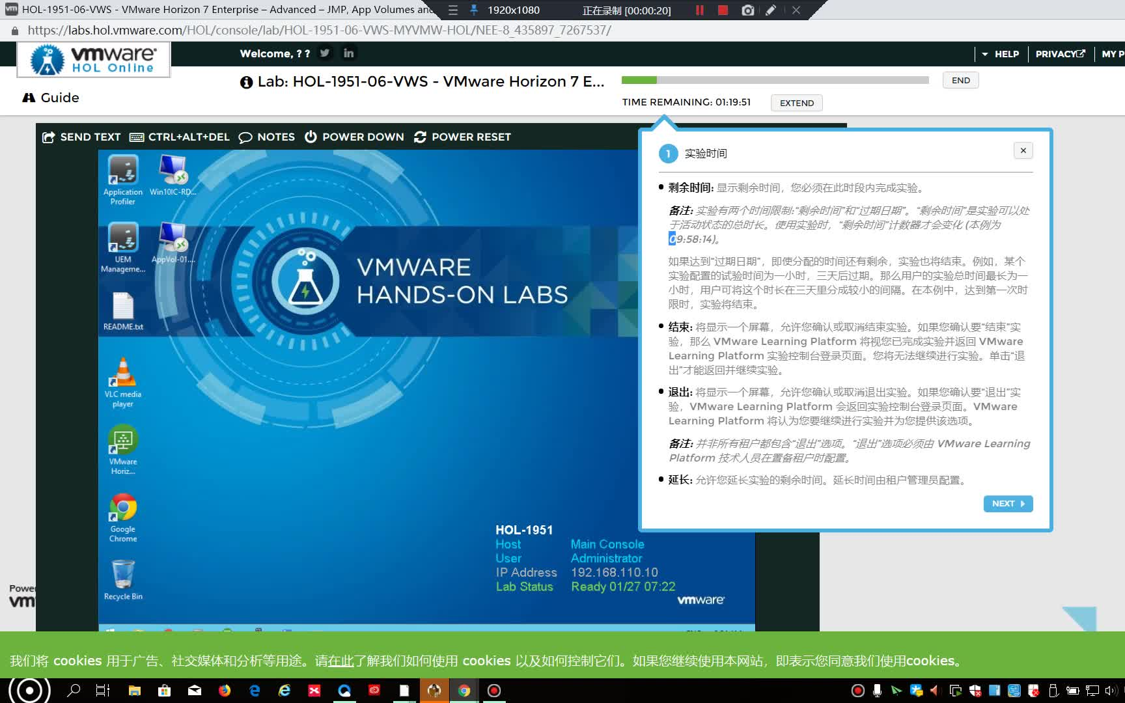Launch VLC media player desktop icon
1125x703 pixels.
pyautogui.click(x=122, y=383)
